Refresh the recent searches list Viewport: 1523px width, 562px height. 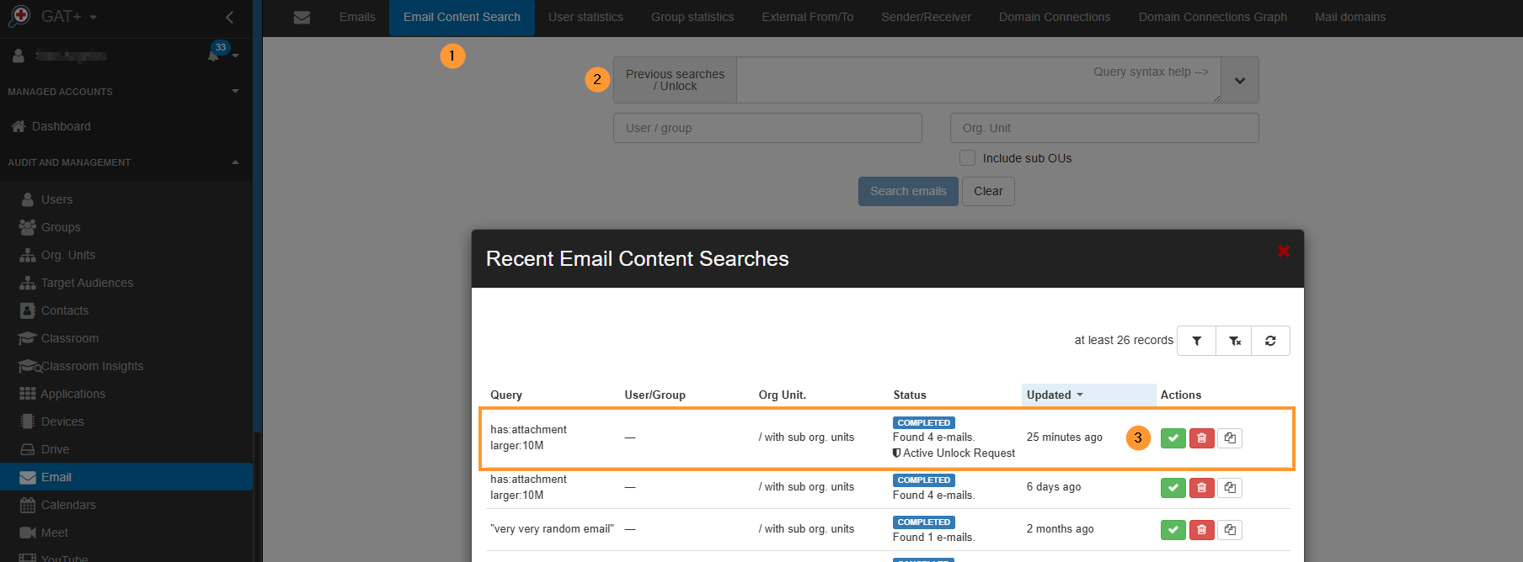(x=1270, y=341)
